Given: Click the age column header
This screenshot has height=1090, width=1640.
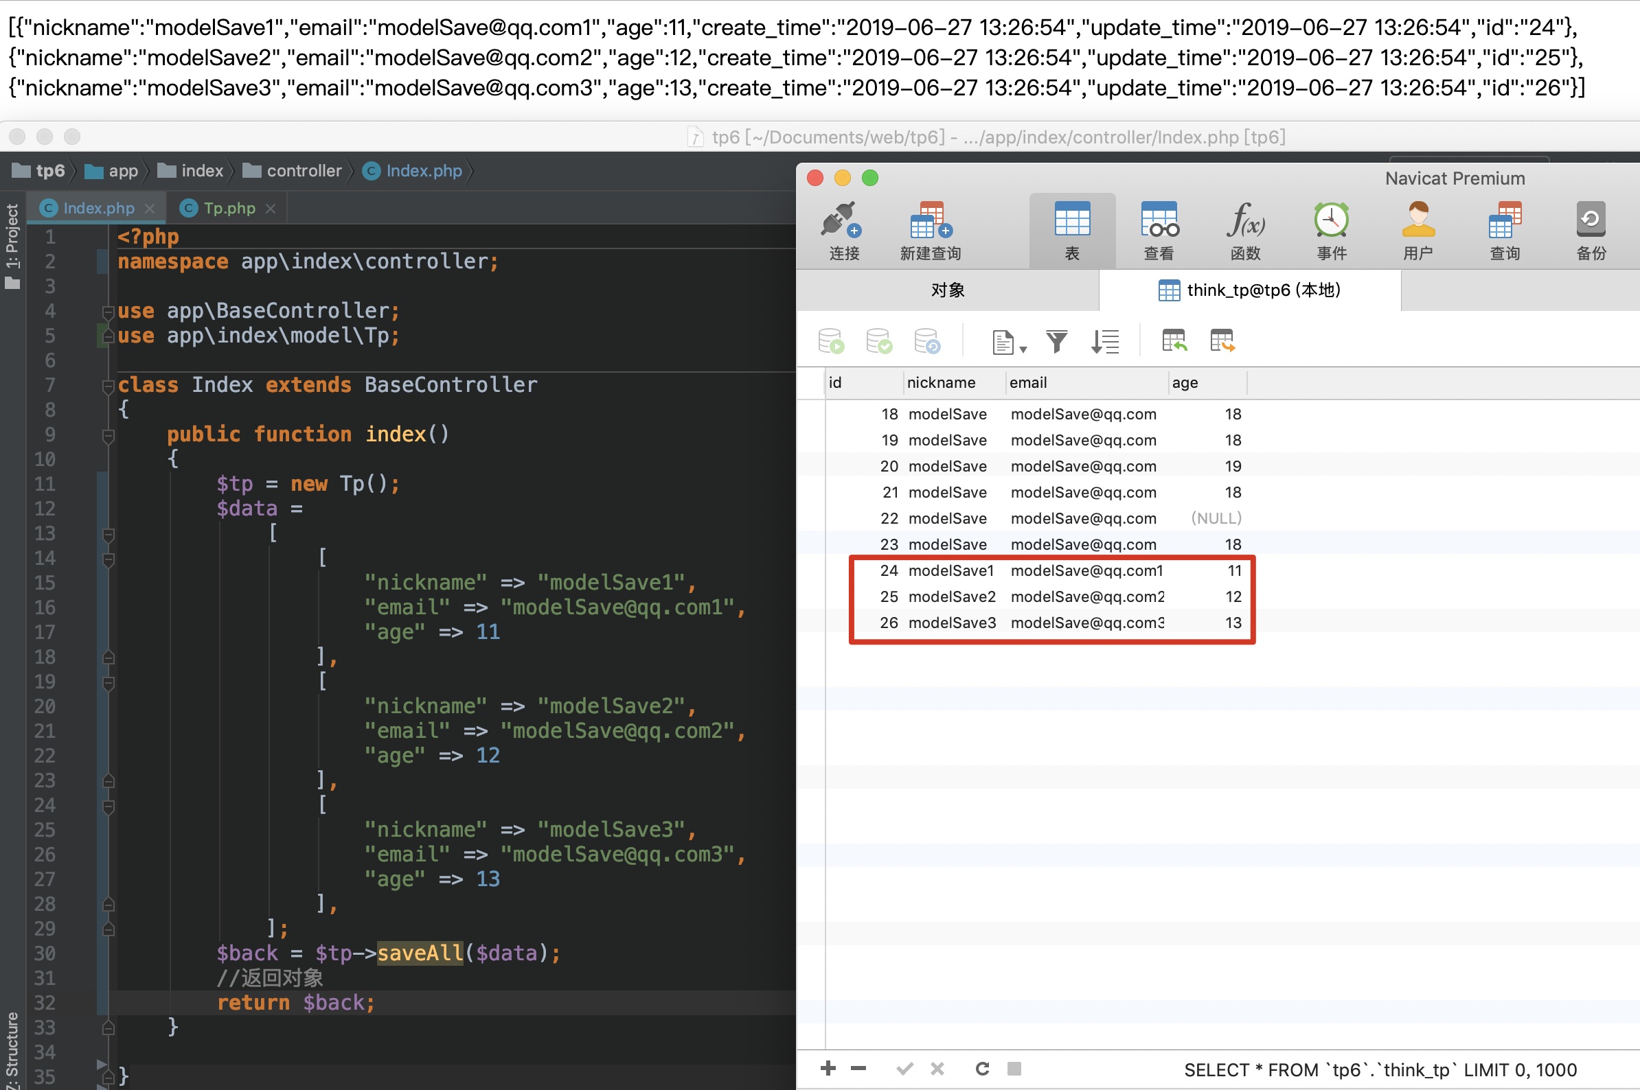Looking at the screenshot, I should pyautogui.click(x=1208, y=382).
